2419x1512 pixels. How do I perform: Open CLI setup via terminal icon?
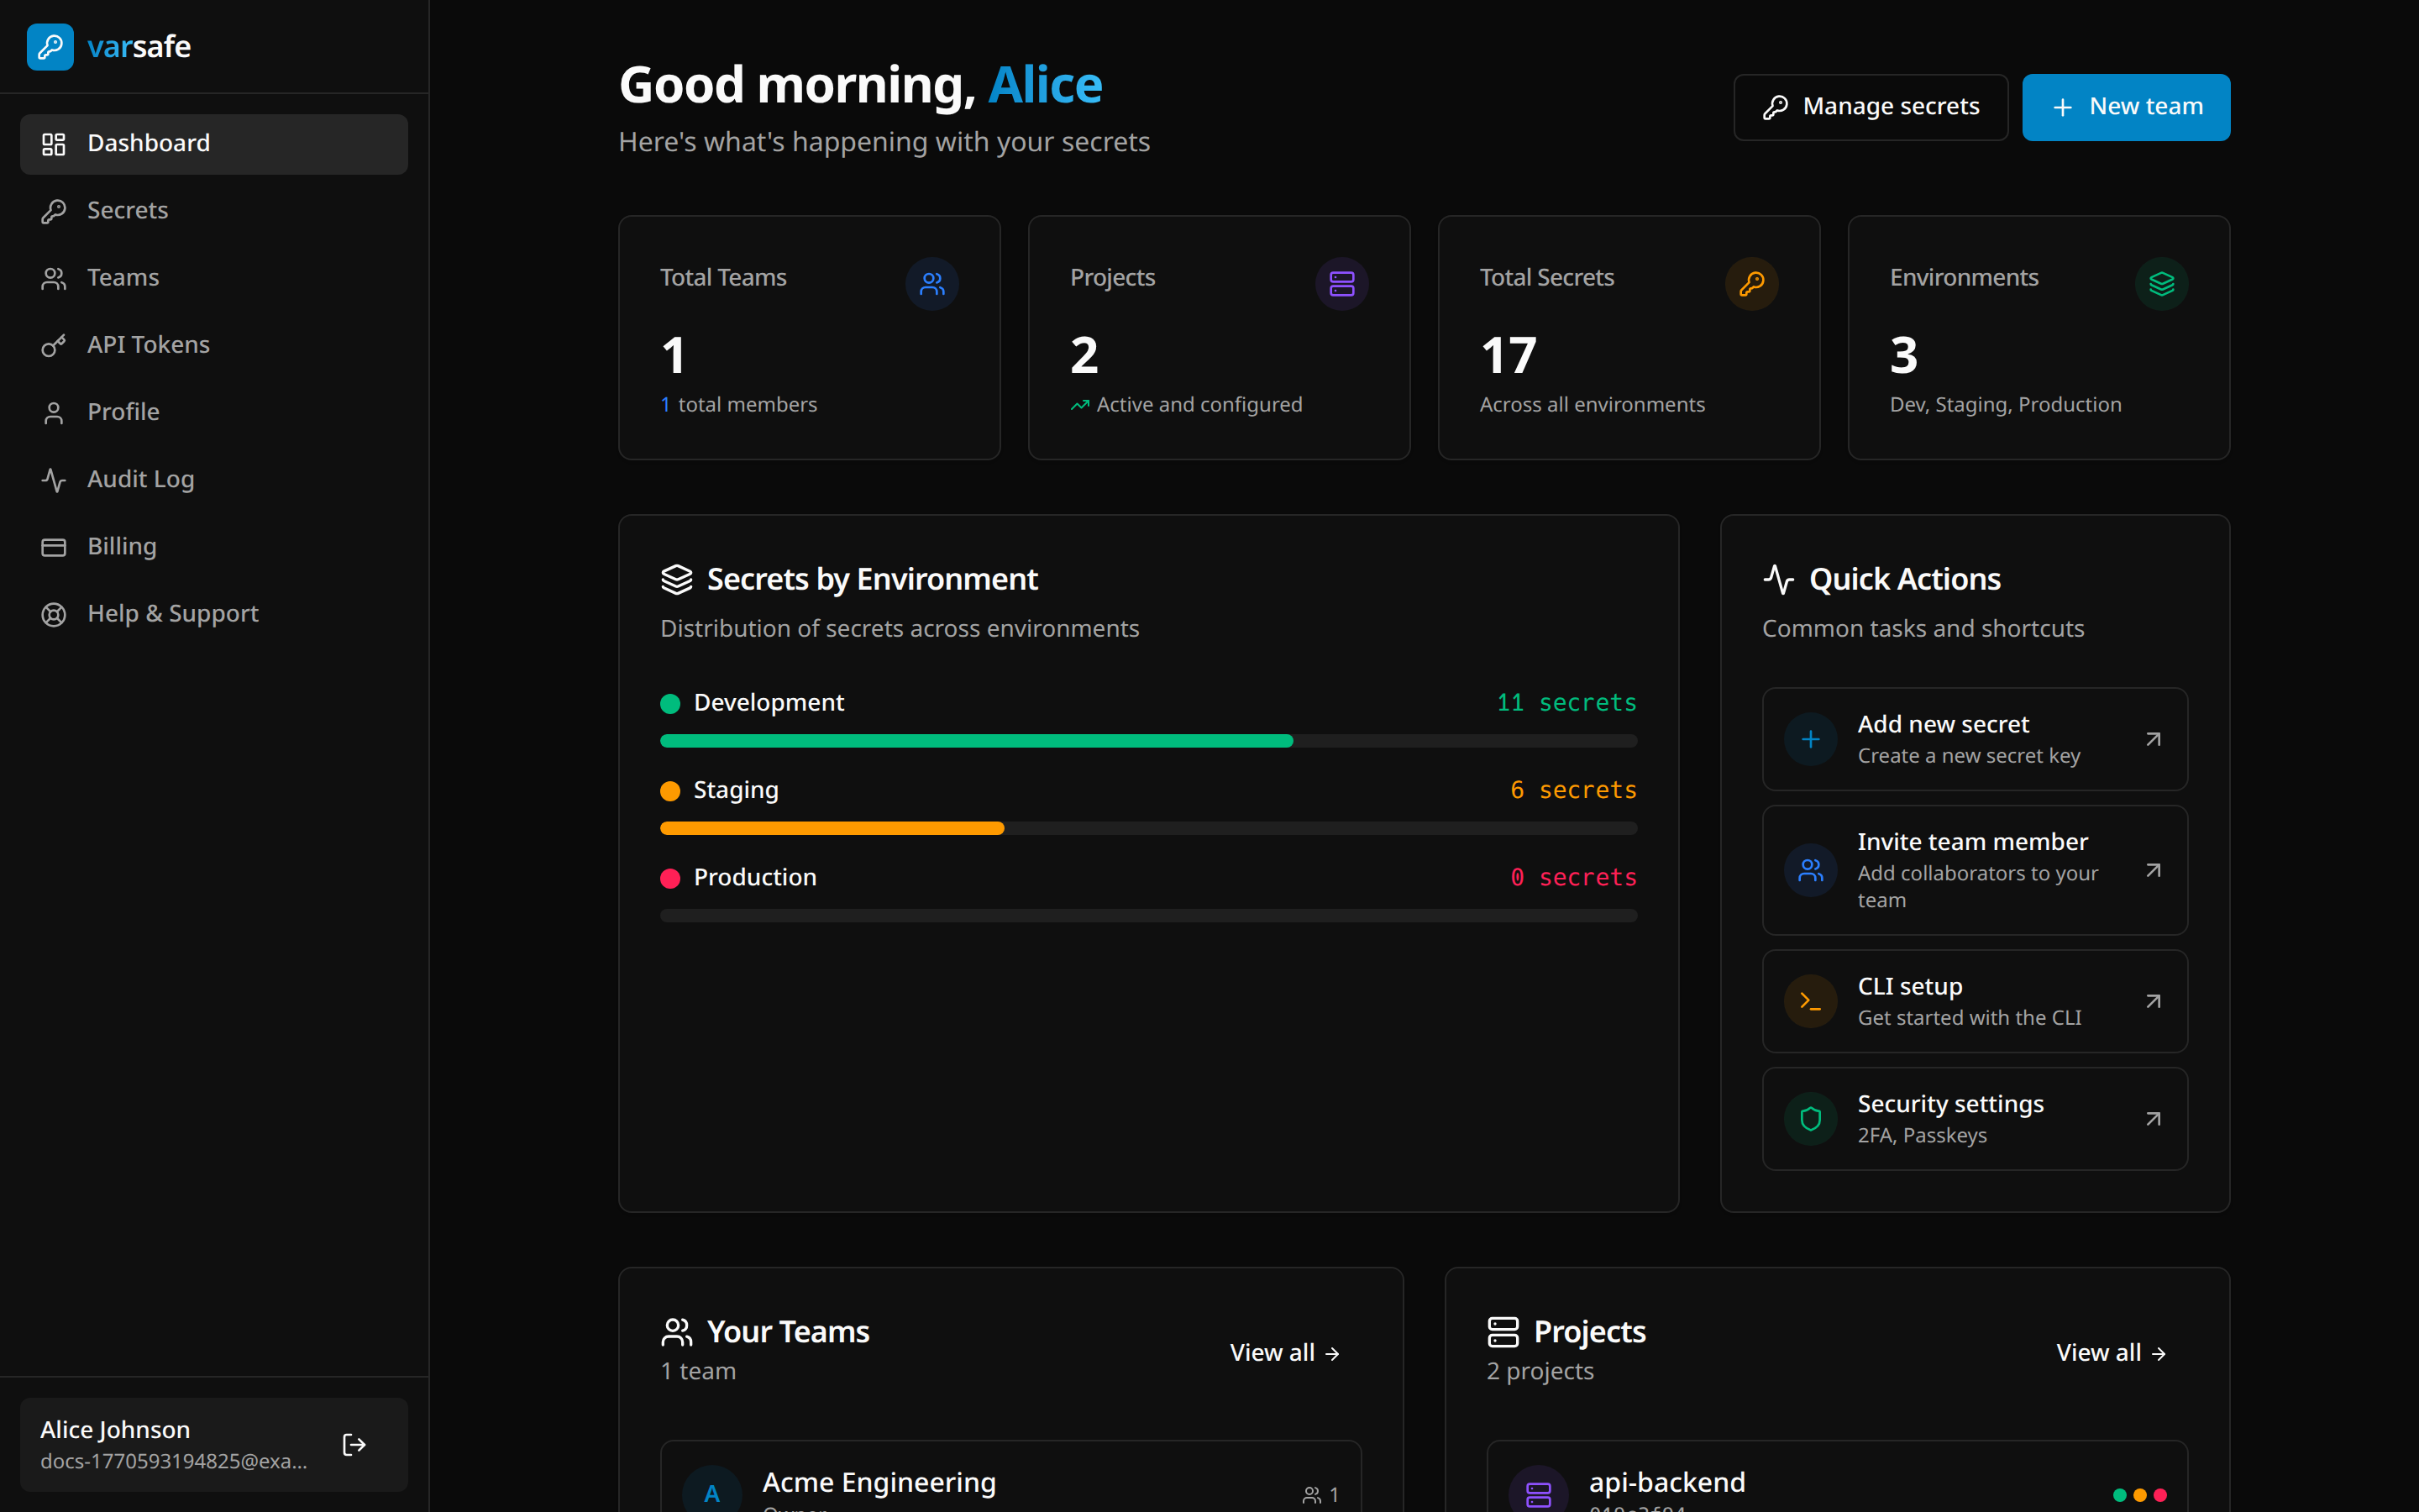(1809, 1001)
